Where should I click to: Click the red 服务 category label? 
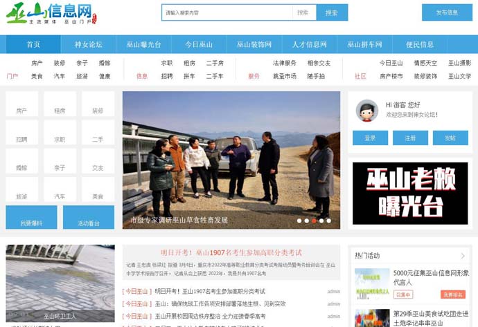[x=254, y=76]
